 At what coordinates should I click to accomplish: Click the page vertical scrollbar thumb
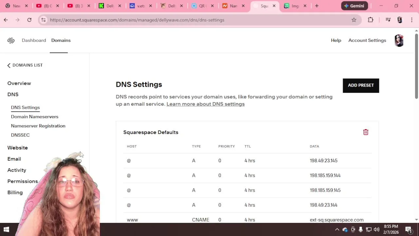(416, 66)
